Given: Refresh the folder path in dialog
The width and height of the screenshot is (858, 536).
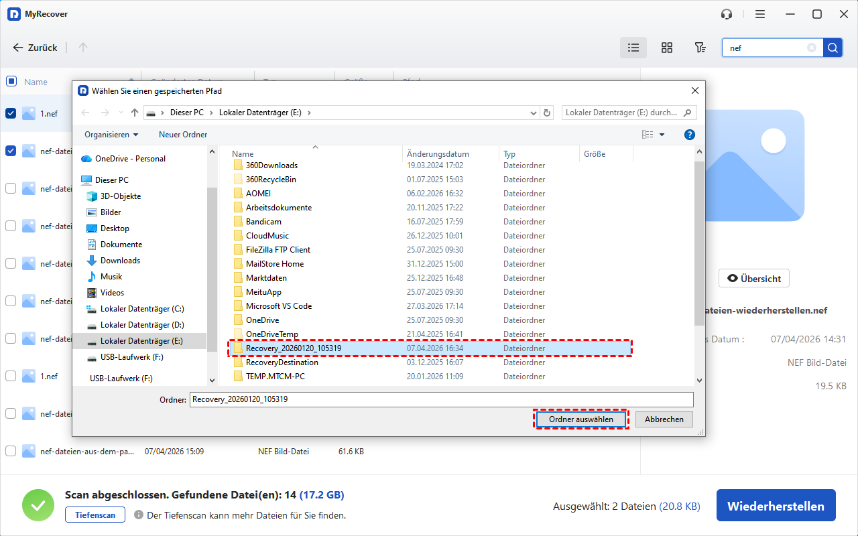Looking at the screenshot, I should click(547, 113).
